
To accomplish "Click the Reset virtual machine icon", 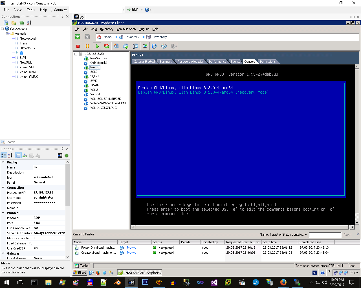I will (x=107, y=46).
